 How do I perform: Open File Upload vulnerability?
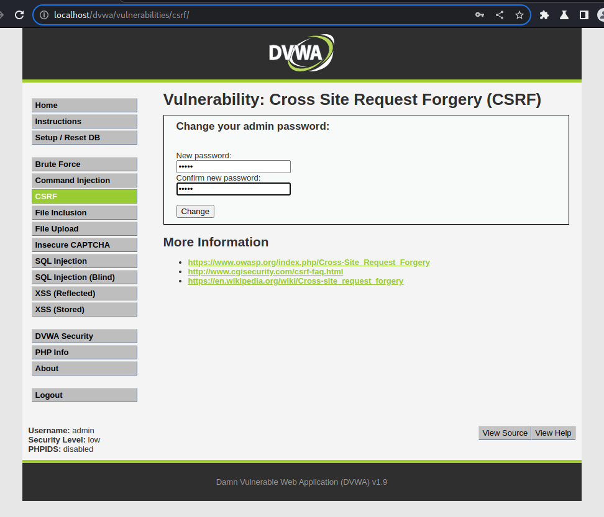pyautogui.click(x=85, y=229)
